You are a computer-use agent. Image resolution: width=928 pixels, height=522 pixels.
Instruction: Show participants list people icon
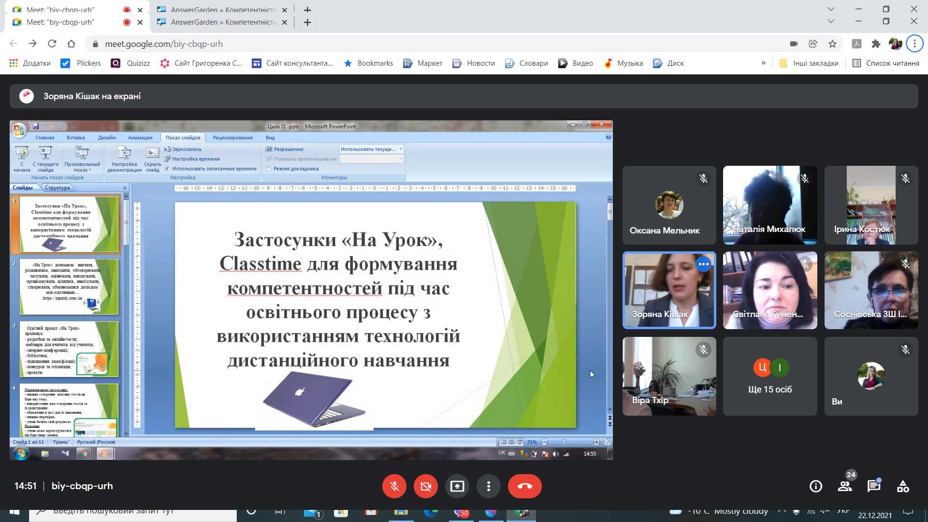tap(845, 486)
